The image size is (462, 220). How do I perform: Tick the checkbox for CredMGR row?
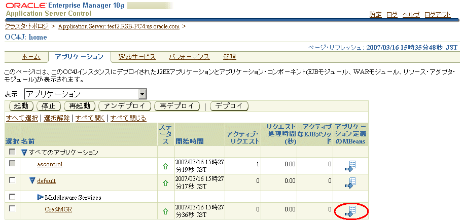12,208
